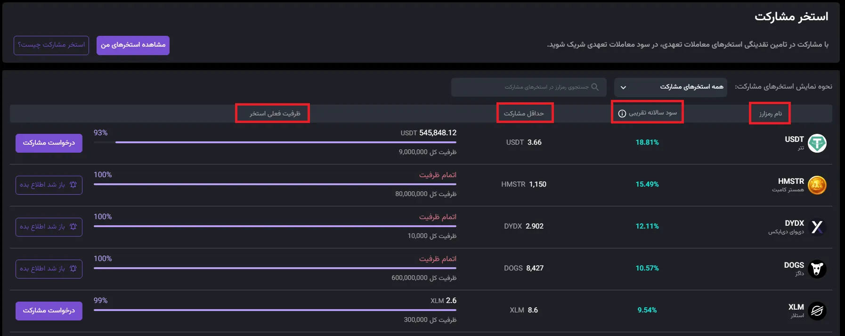Click the DYDX coin name text
Image resolution: width=845 pixels, height=336 pixels.
[794, 223]
